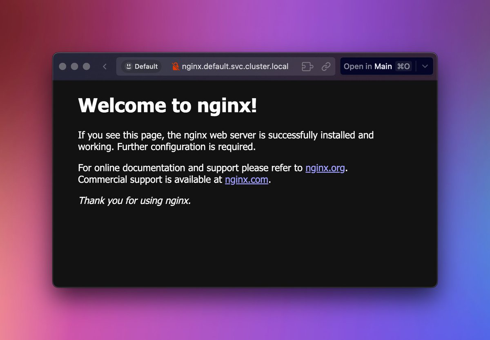Viewport: 490px width, 340px height.
Task: Expand the dropdown arrow beside Open in Main
Action: [x=425, y=66]
